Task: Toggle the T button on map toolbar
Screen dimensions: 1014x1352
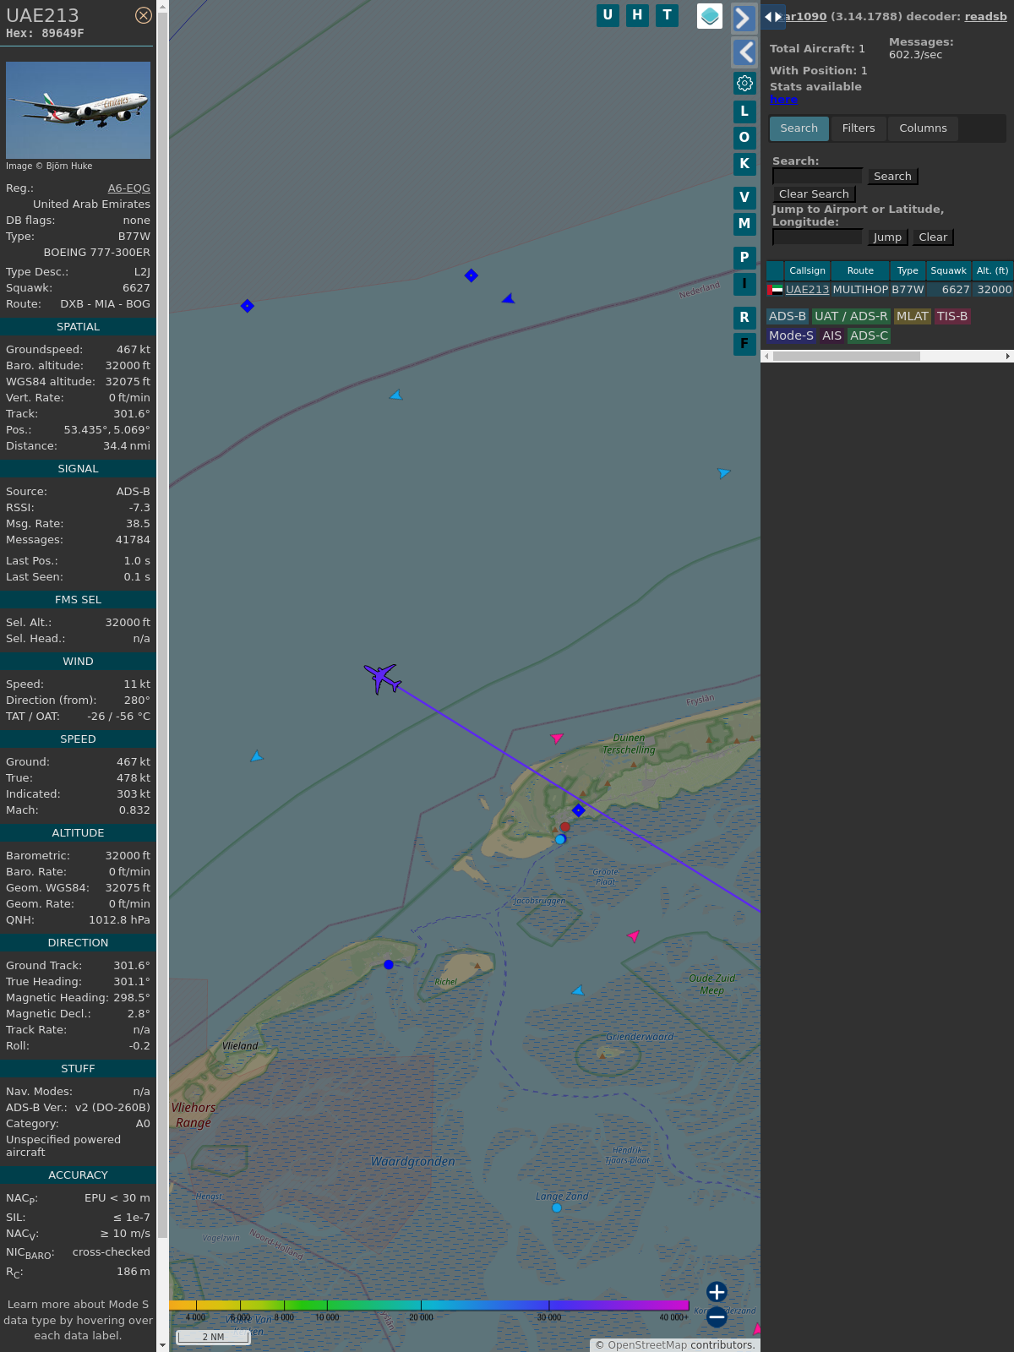Action: click(x=667, y=15)
